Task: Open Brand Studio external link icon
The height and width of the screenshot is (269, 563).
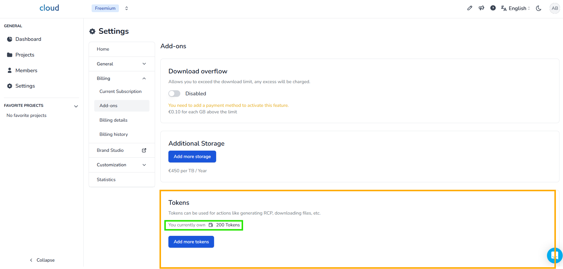Action: pyautogui.click(x=144, y=150)
